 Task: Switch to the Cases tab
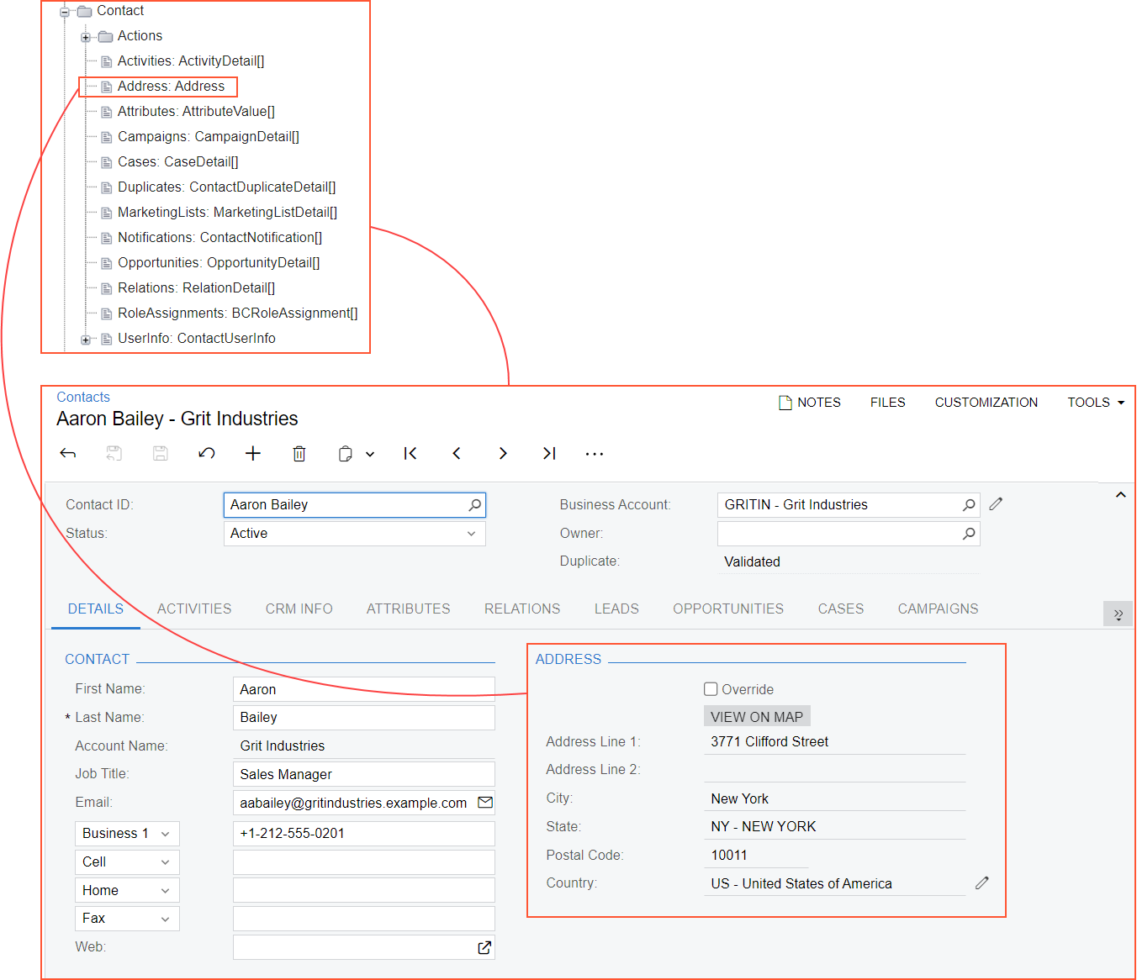[x=841, y=609]
